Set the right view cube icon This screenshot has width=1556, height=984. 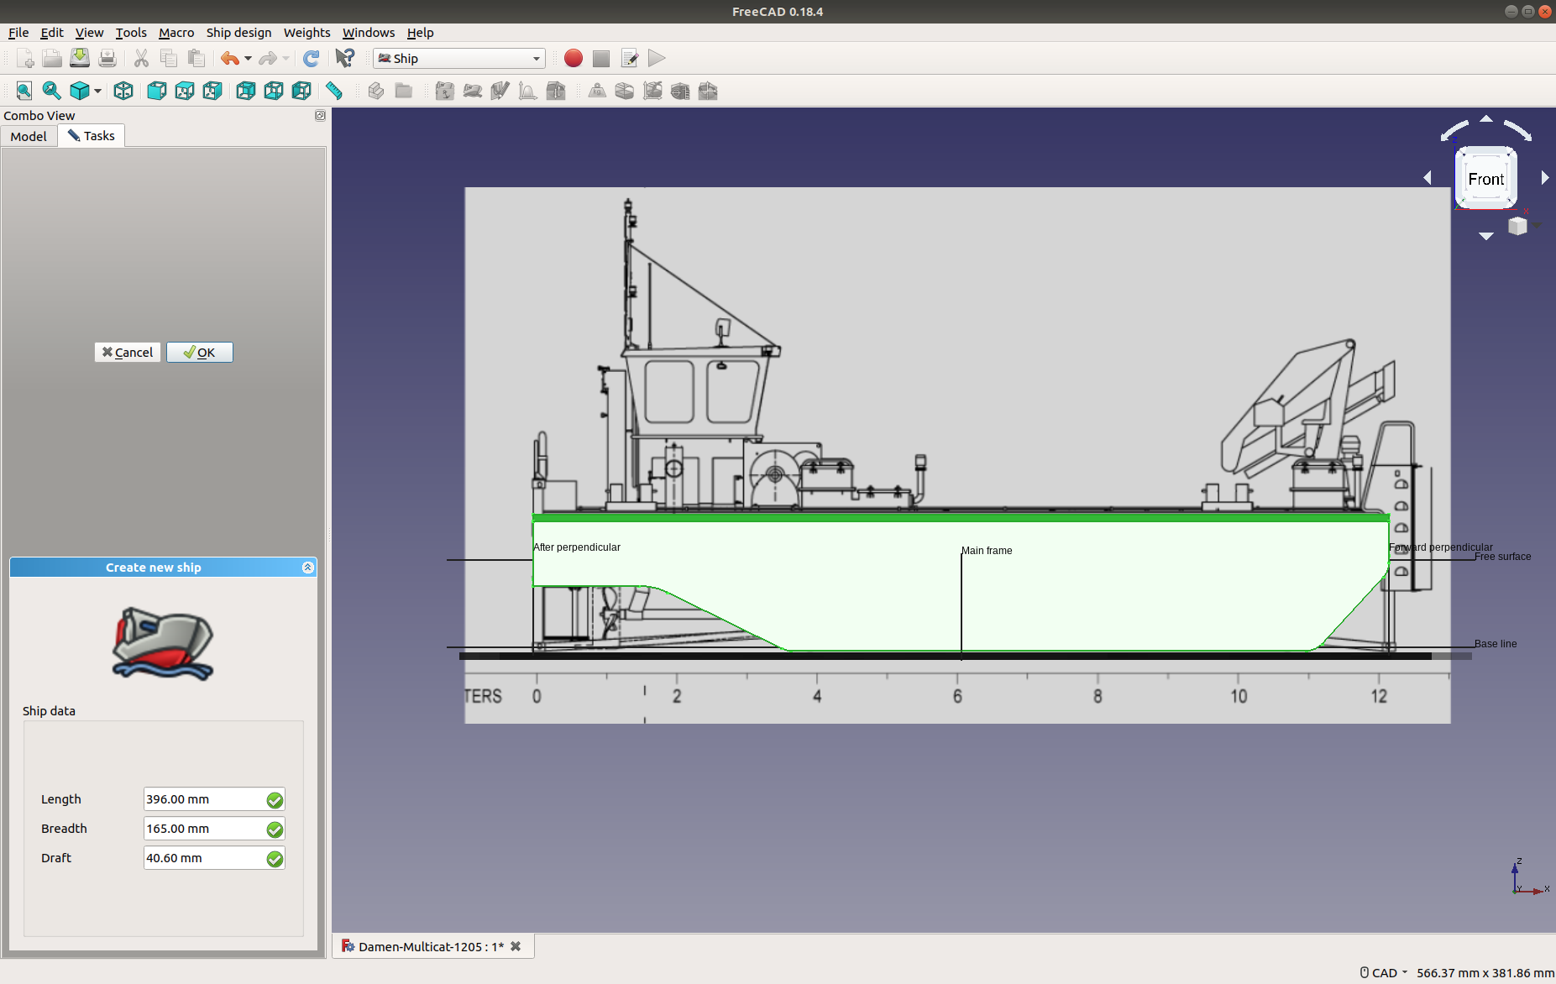click(x=212, y=91)
